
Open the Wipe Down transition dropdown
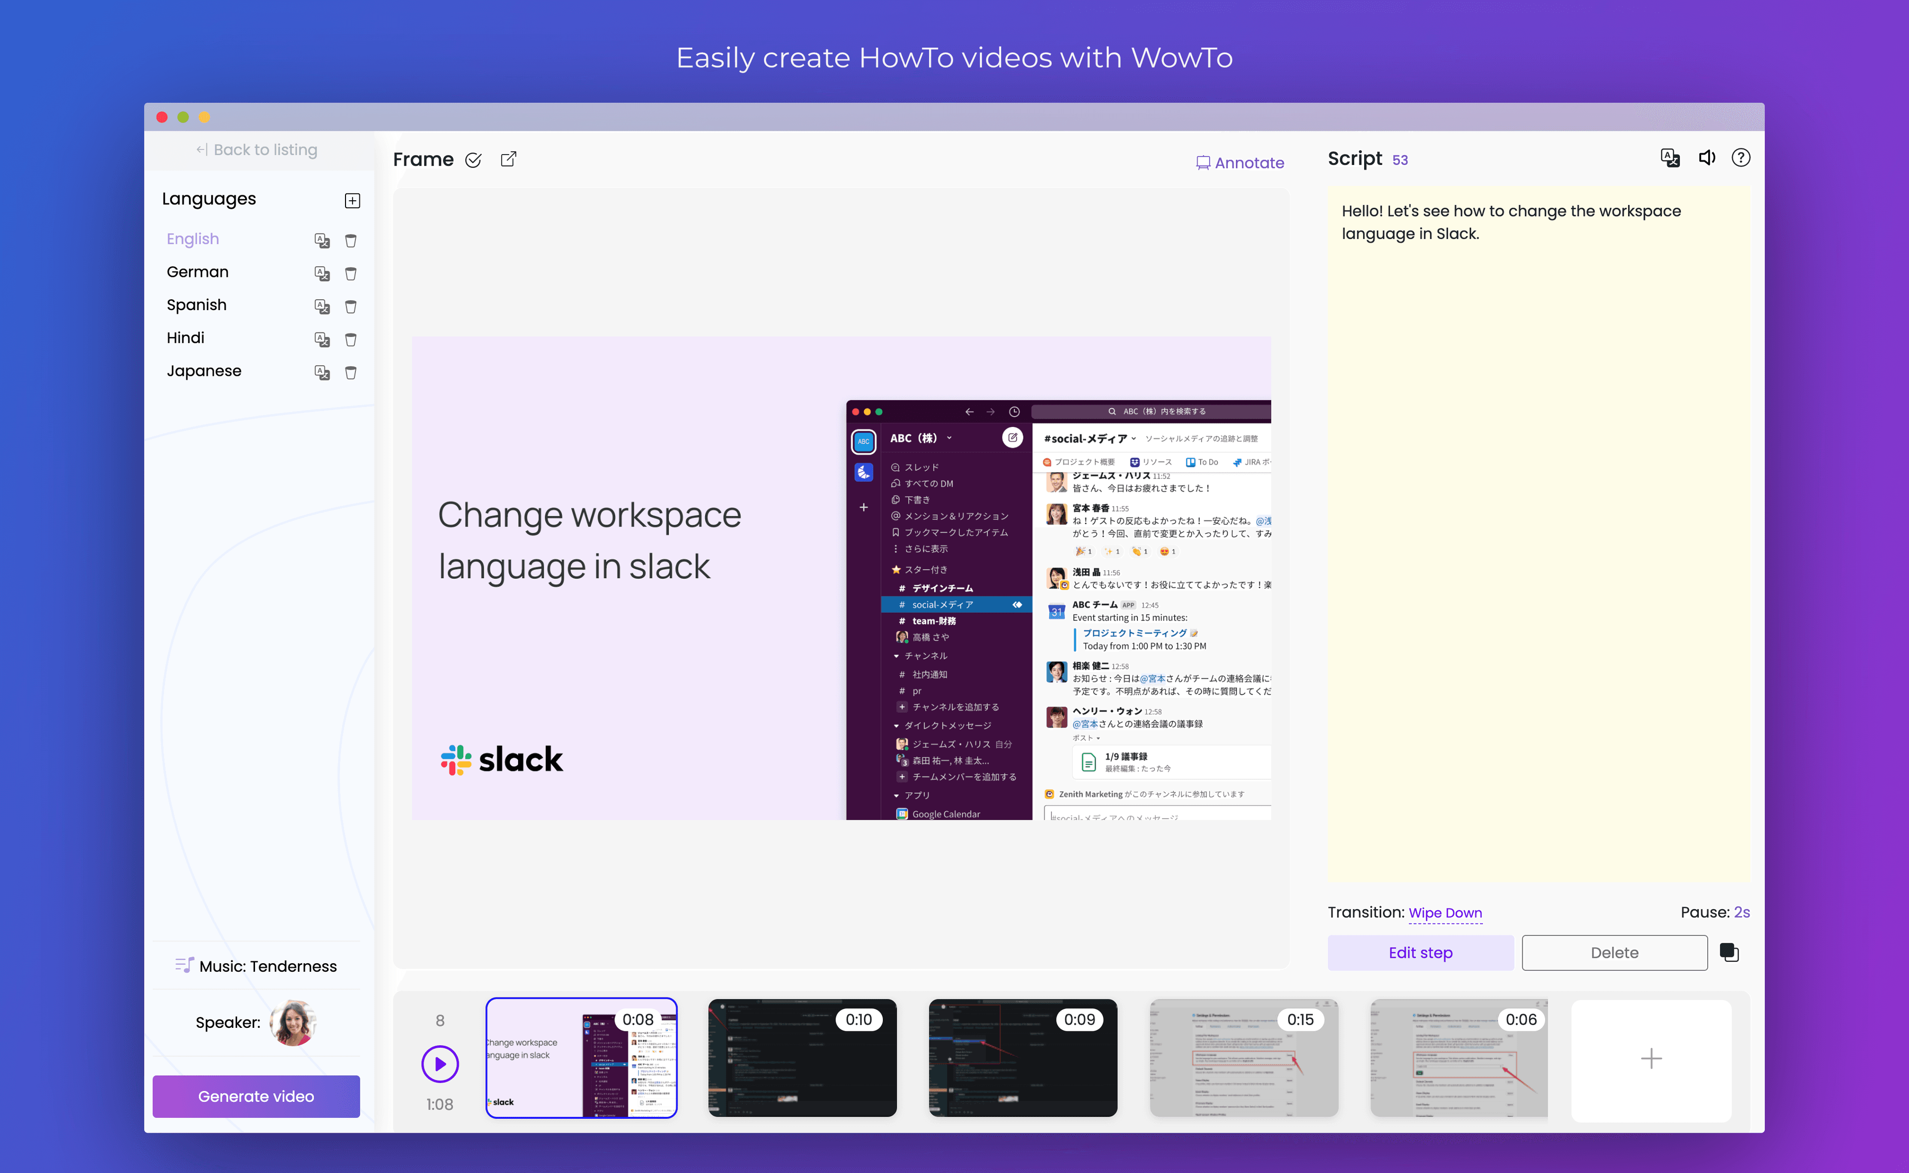tap(1444, 913)
